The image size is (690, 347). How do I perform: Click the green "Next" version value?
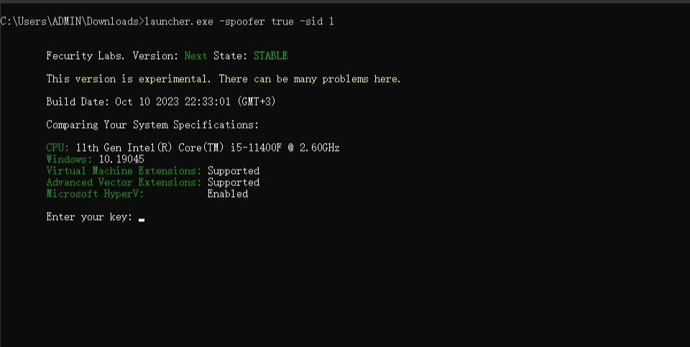195,56
